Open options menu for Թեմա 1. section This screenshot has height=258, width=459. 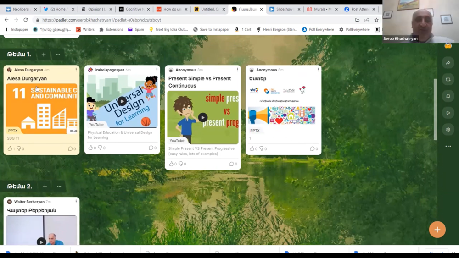tap(58, 55)
